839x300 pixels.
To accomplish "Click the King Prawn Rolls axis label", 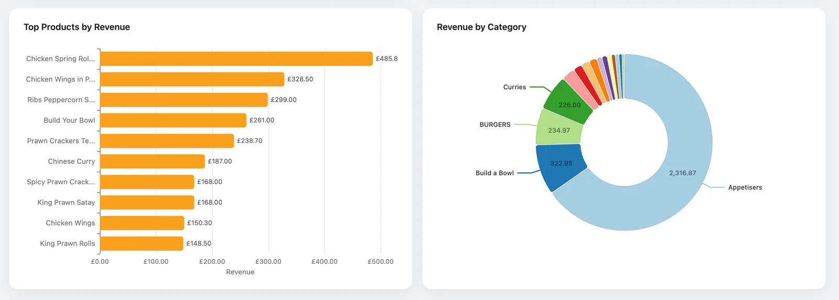I will [x=68, y=243].
